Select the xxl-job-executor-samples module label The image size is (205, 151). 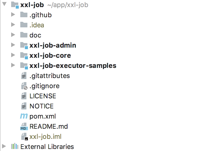click(73, 66)
